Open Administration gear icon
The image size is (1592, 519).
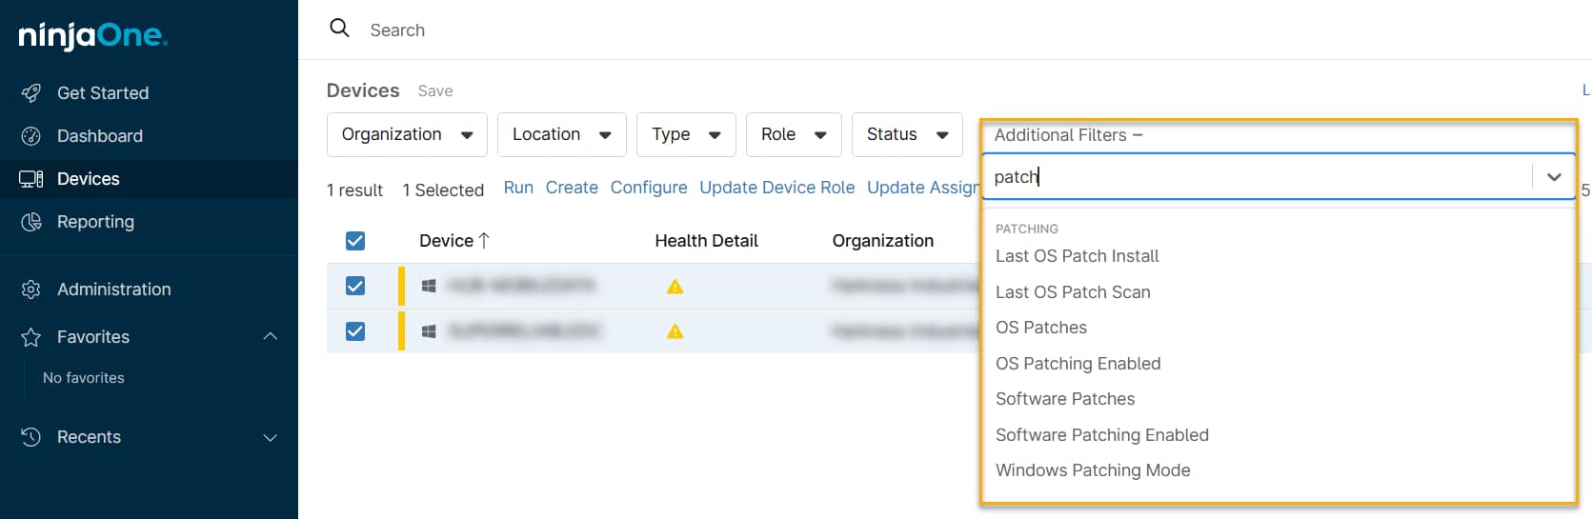click(x=30, y=289)
